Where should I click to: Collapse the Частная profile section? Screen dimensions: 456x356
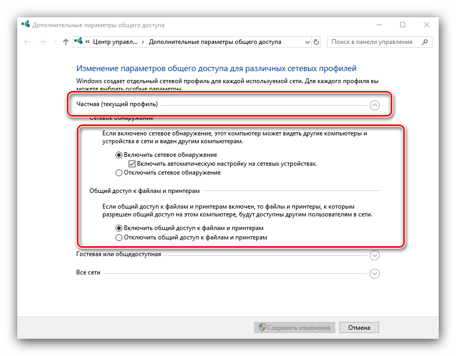tap(374, 105)
